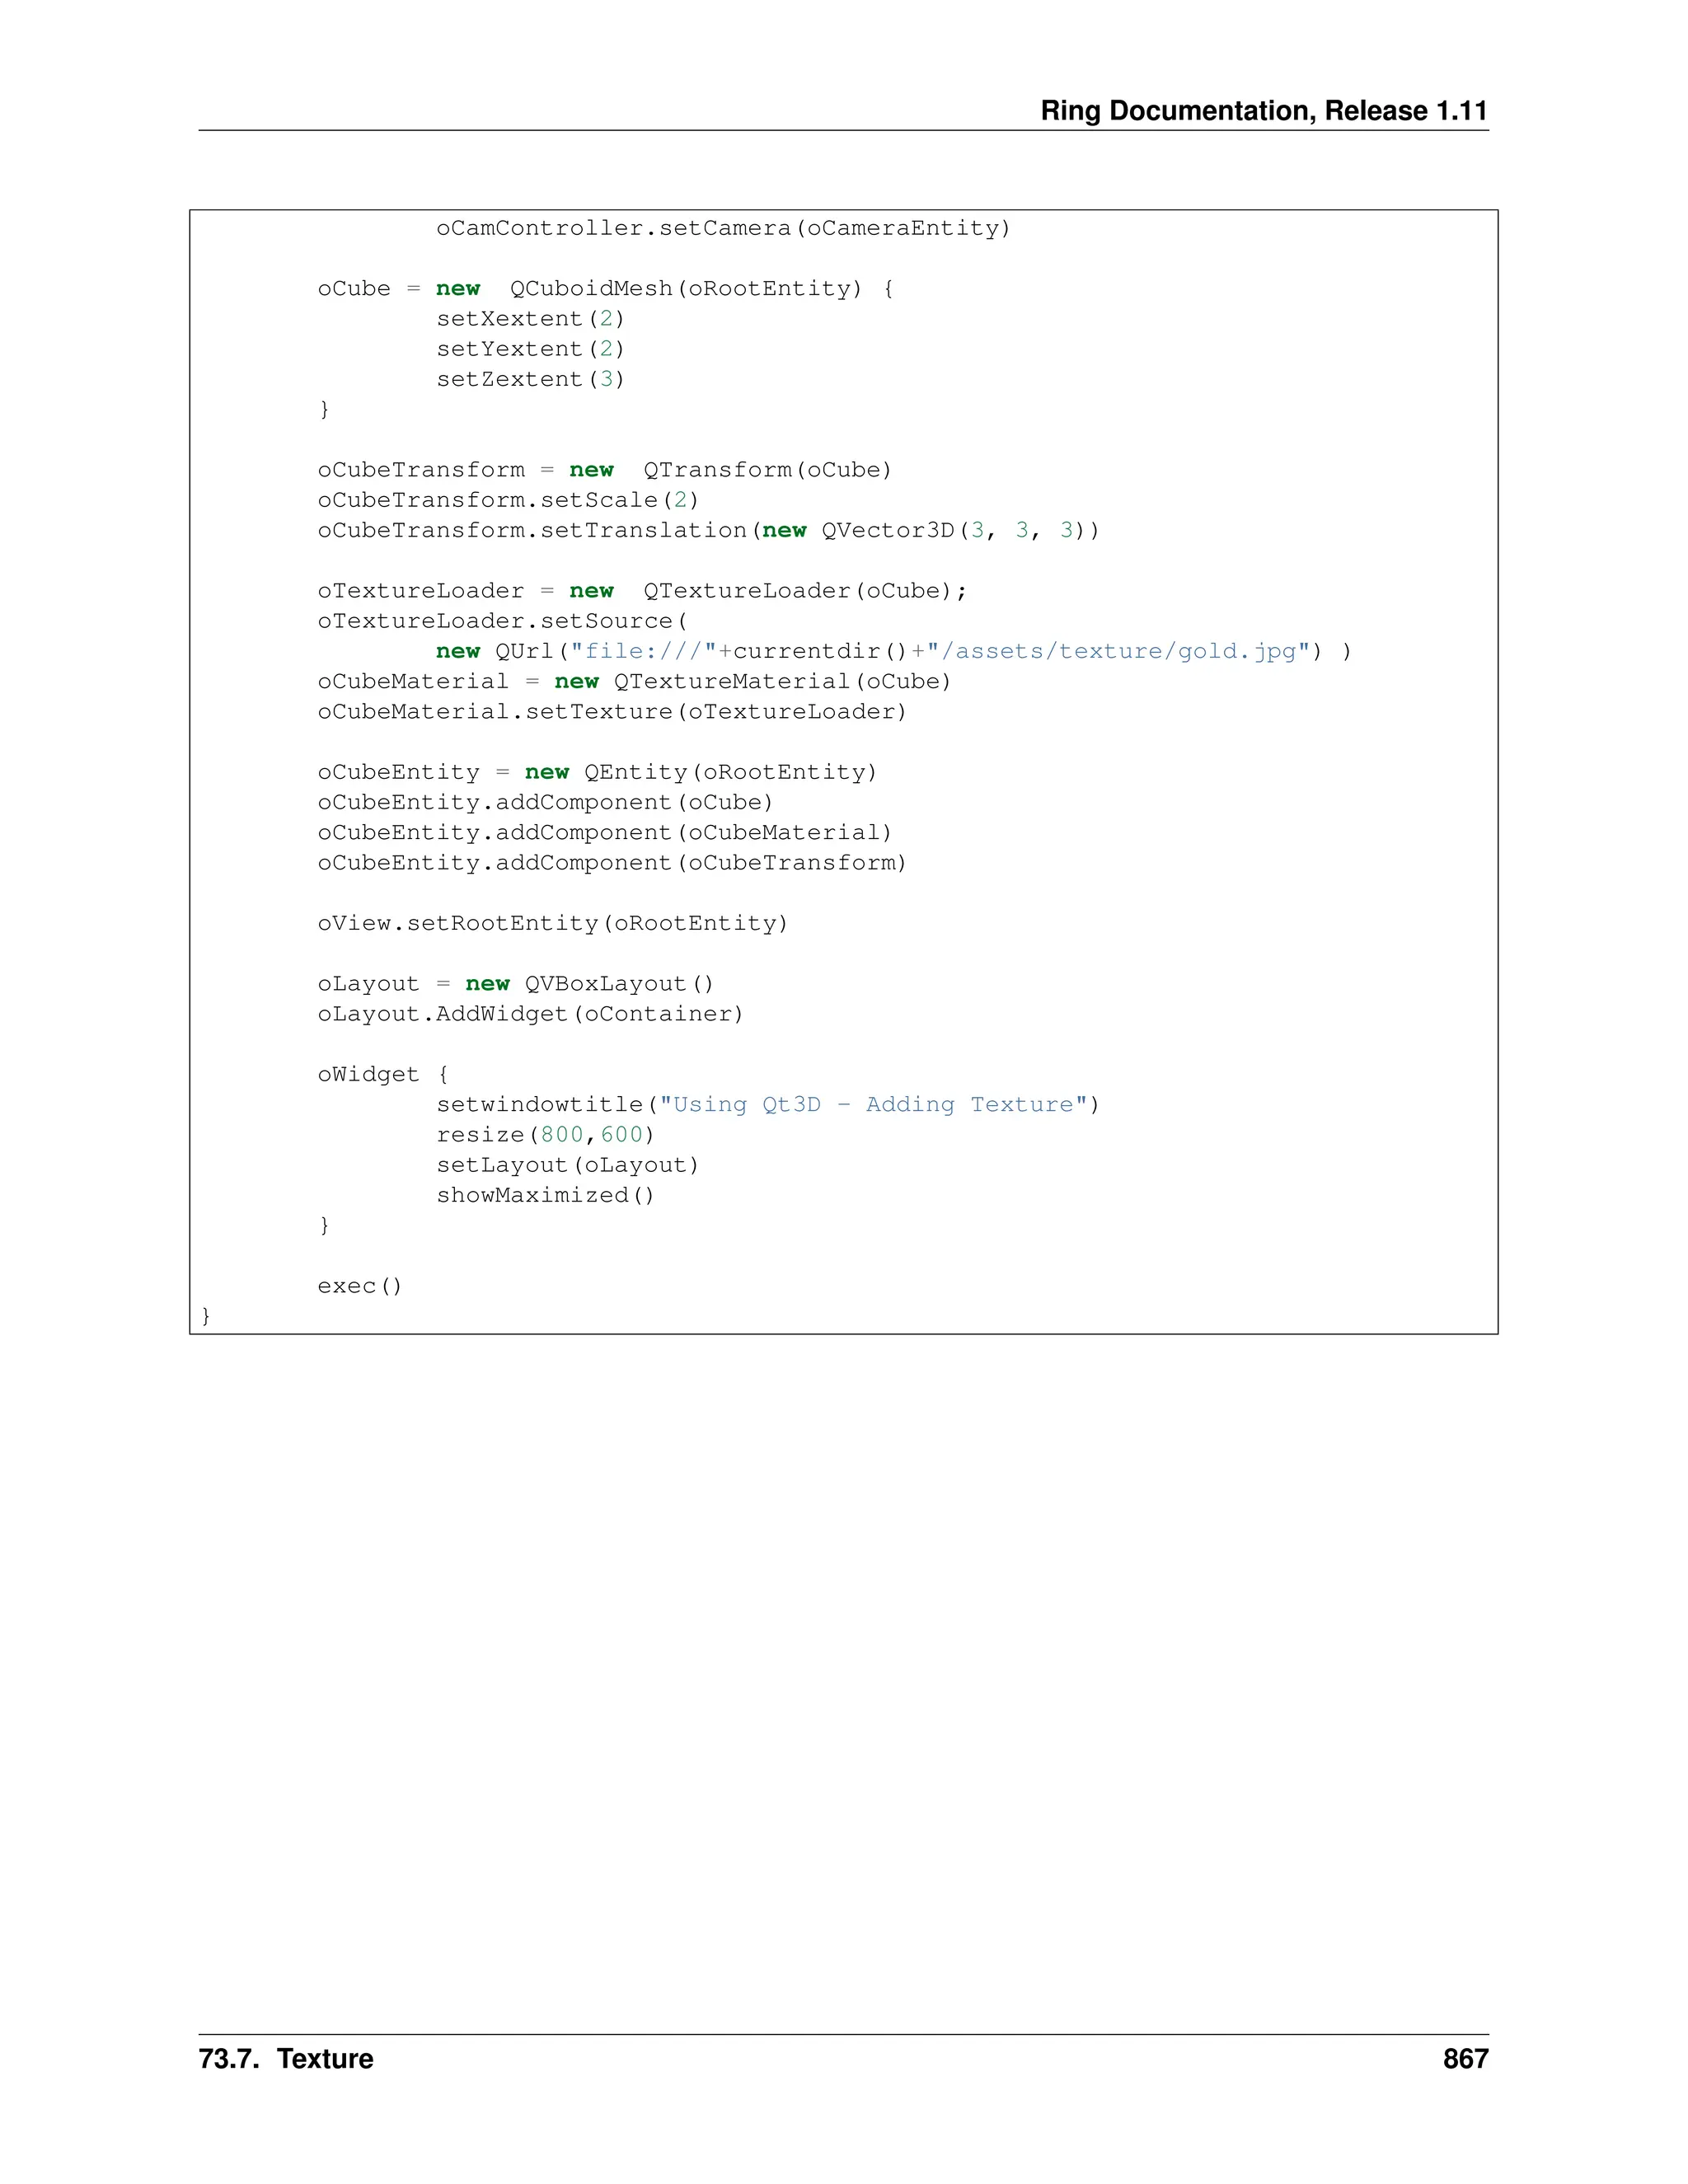Click the page number 867
Image resolution: width=1688 pixels, height=2184 pixels.
1465,2058
